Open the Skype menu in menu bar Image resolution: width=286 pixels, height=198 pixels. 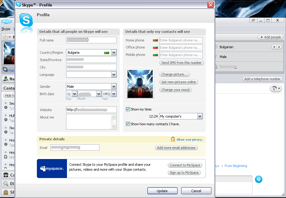pos(6,29)
